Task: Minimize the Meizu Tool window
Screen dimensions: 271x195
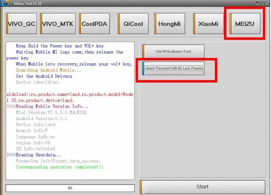Action: pos(257,3)
